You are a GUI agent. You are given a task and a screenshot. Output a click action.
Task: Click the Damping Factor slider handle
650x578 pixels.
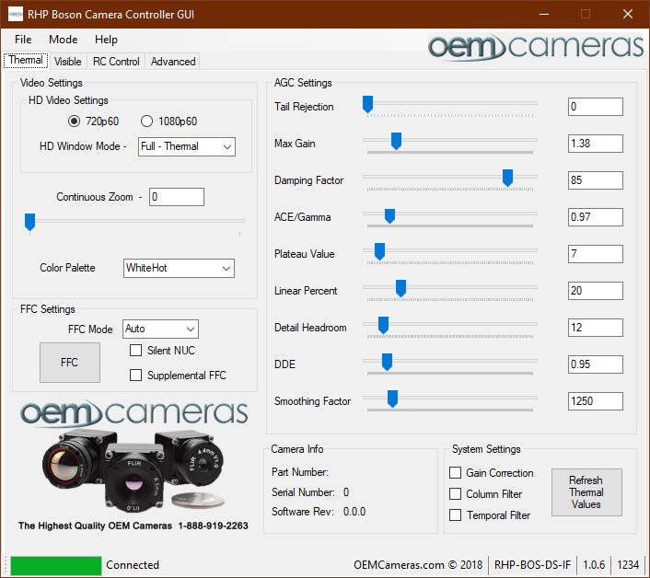coord(507,178)
